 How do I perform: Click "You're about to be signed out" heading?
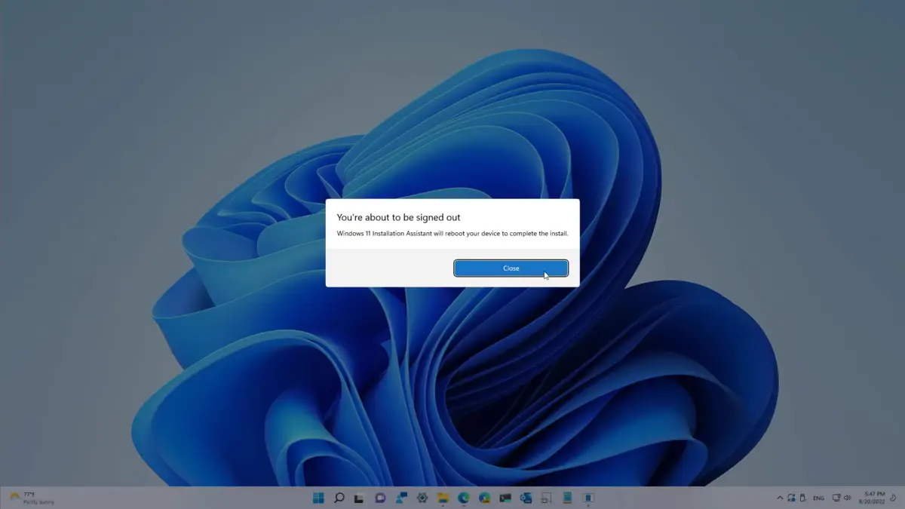398,217
